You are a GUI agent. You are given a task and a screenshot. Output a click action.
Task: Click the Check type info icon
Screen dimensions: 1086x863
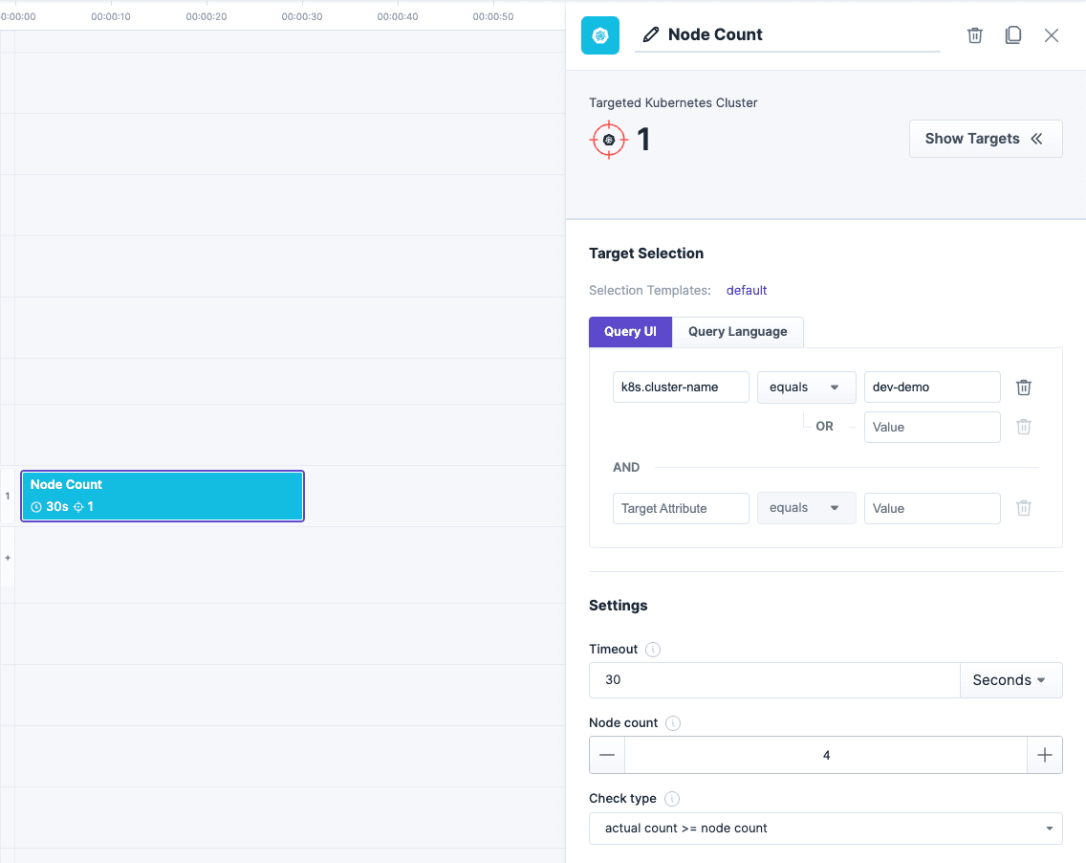[x=671, y=799]
